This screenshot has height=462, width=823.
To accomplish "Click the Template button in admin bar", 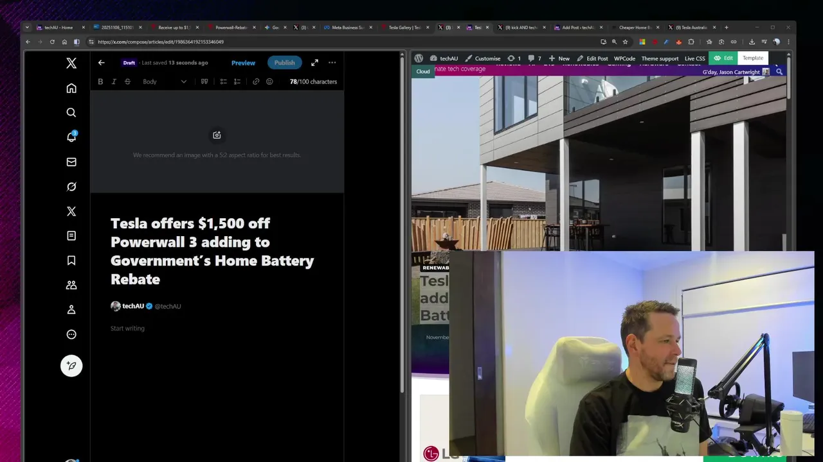I will point(753,58).
